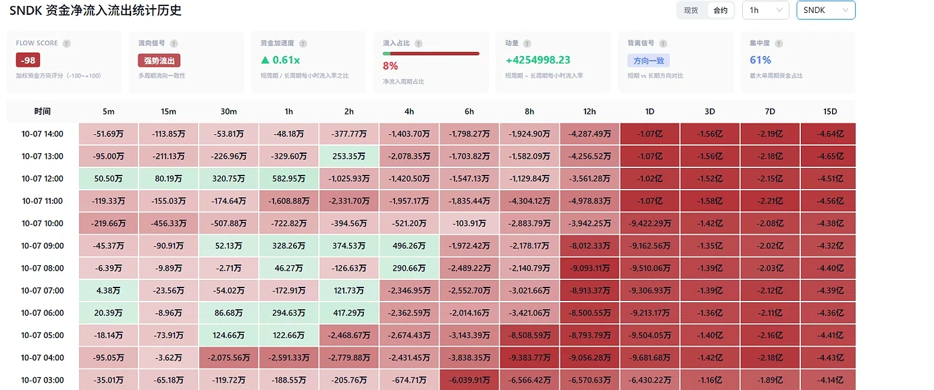Switch to 现货 market type
Viewport: 934px width, 390px height.
coord(691,10)
